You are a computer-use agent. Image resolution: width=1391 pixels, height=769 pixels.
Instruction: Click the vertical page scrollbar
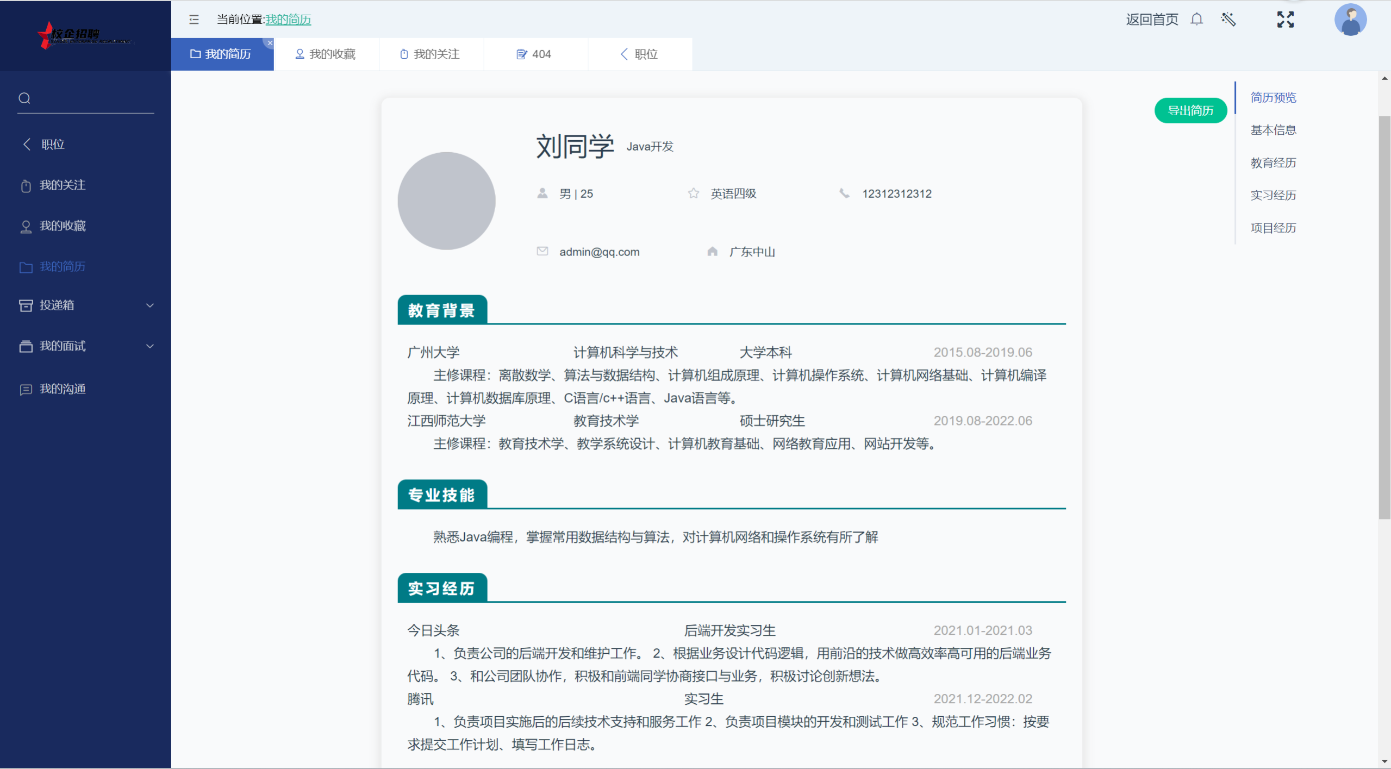1384,317
